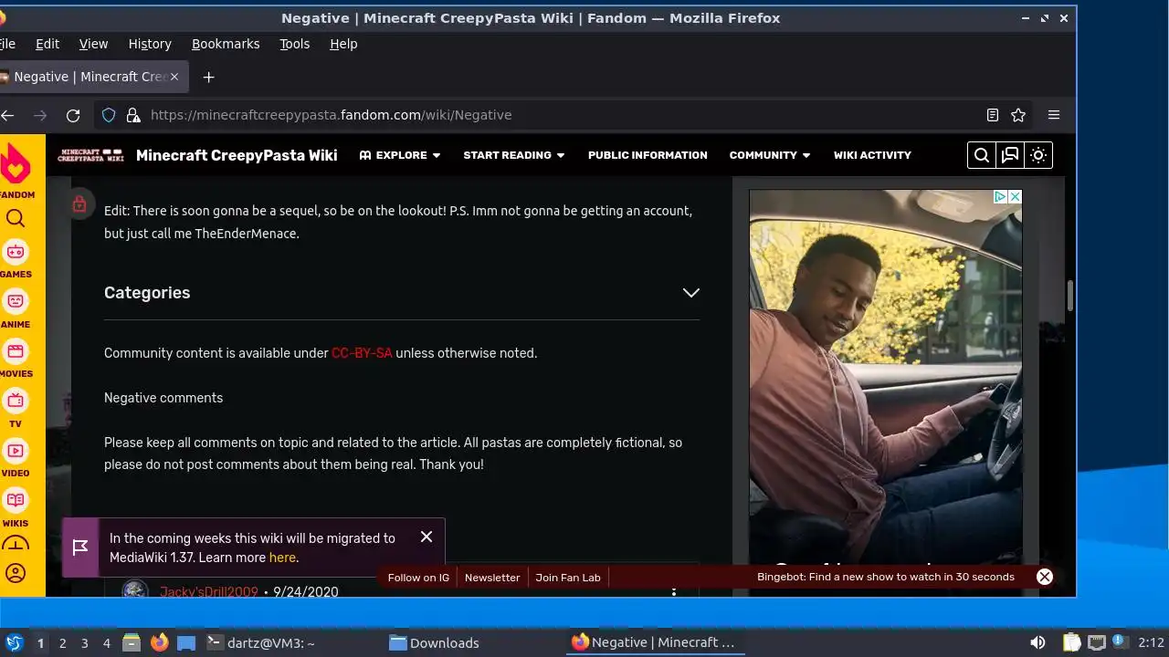Open a new tab with plus button

208,77
